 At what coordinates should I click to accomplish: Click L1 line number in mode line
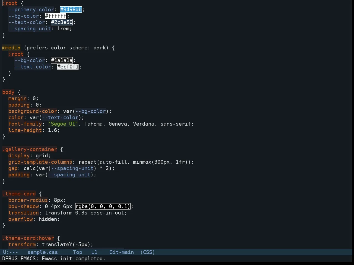tap(94, 252)
